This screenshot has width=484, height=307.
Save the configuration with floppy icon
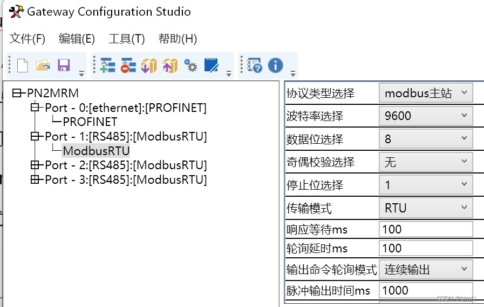pos(64,65)
